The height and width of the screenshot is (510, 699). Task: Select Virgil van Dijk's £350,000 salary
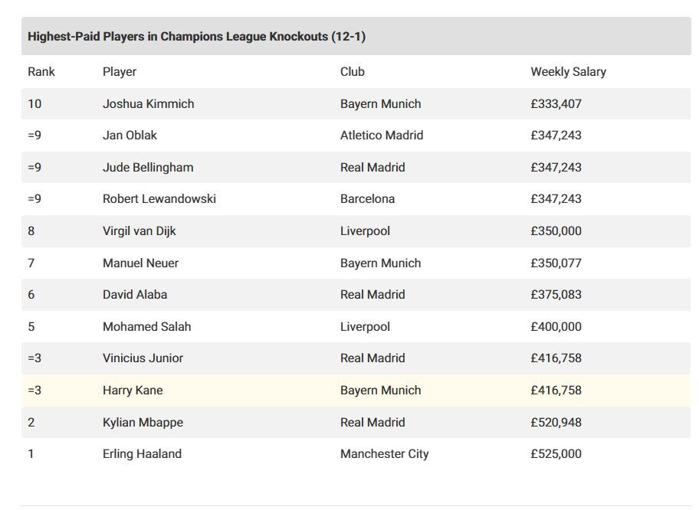(x=556, y=231)
